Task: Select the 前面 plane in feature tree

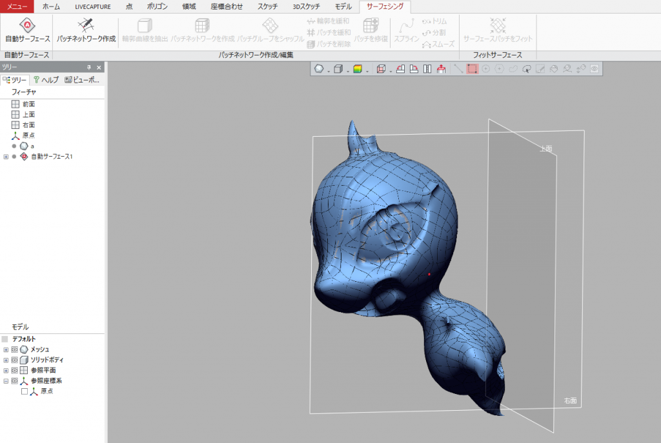Action: (x=28, y=104)
